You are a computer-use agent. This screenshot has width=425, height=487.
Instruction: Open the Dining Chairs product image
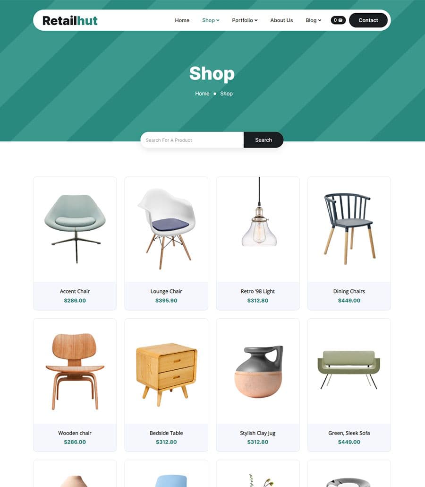[349, 229]
